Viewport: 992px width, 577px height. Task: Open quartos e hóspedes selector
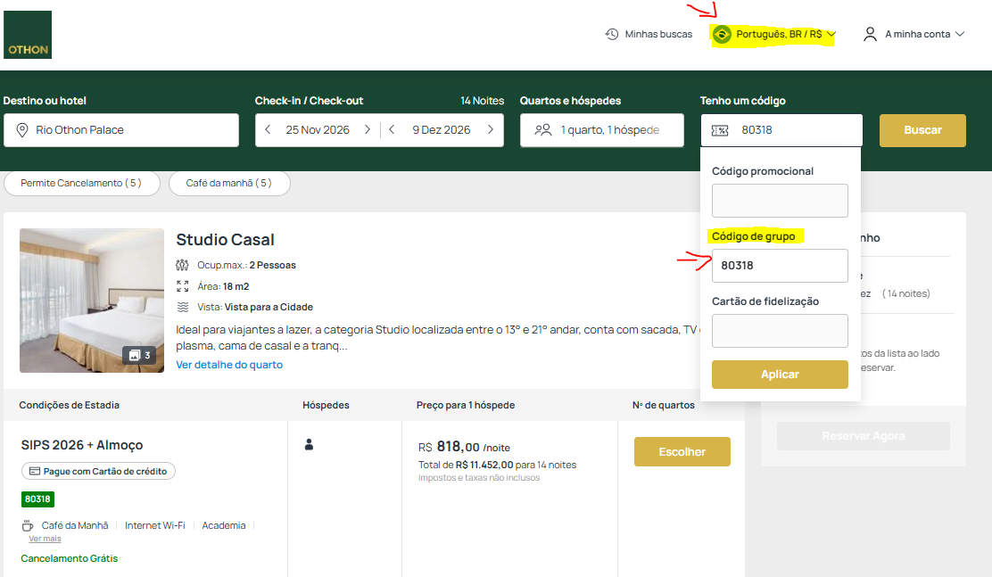[601, 130]
